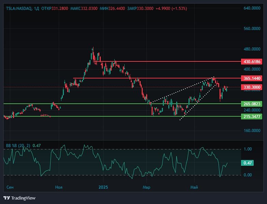The width and height of the screenshot is (267, 204).
Task: Click the Сен label on time axis
Action: [x=10, y=187]
